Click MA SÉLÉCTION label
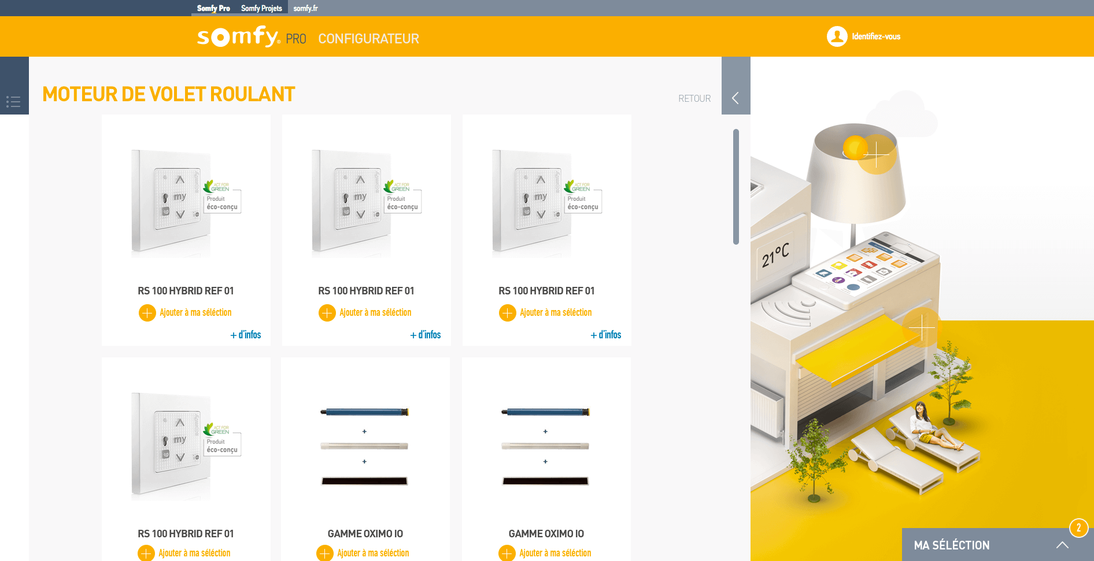This screenshot has width=1094, height=561. pyautogui.click(x=952, y=545)
